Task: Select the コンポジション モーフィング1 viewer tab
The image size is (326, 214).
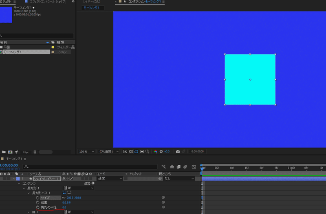Action: [145, 2]
